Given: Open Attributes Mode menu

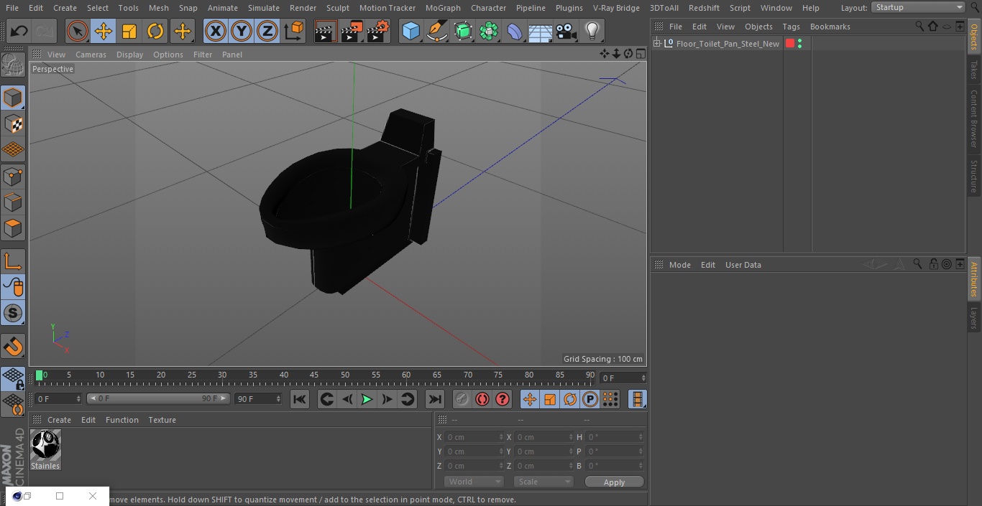Looking at the screenshot, I should coord(679,265).
